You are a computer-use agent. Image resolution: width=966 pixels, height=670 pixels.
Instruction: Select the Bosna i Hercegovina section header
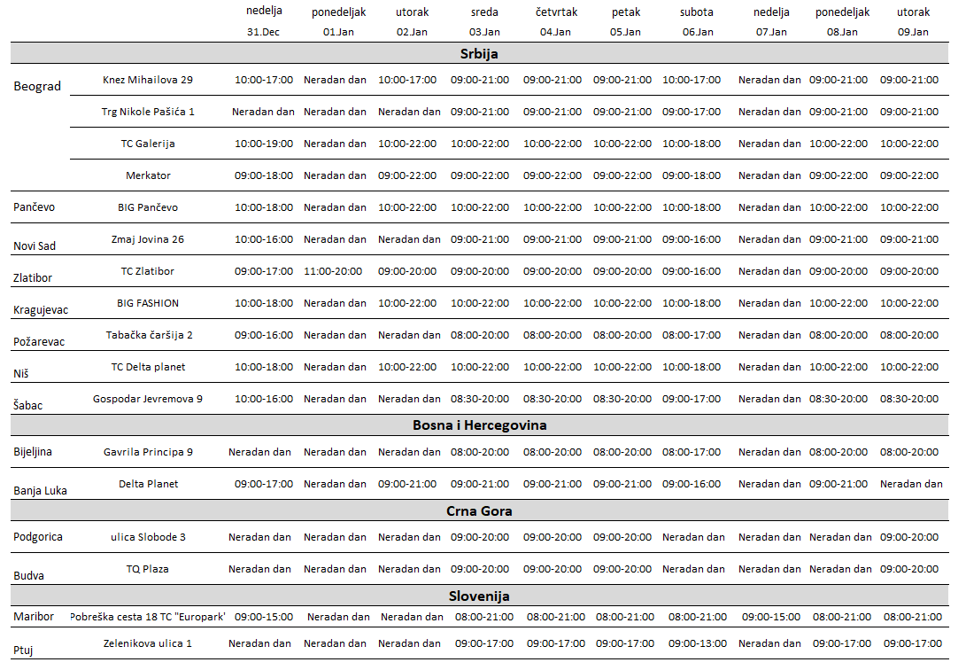pyautogui.click(x=479, y=425)
